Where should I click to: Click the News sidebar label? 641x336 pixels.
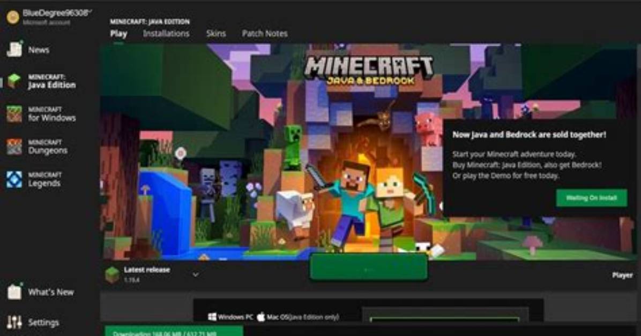coord(39,50)
